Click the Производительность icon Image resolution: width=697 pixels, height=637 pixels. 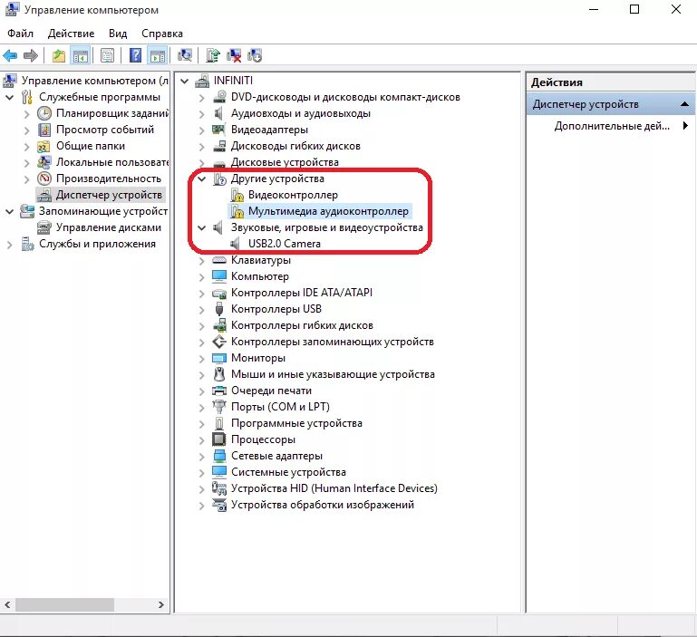44,179
